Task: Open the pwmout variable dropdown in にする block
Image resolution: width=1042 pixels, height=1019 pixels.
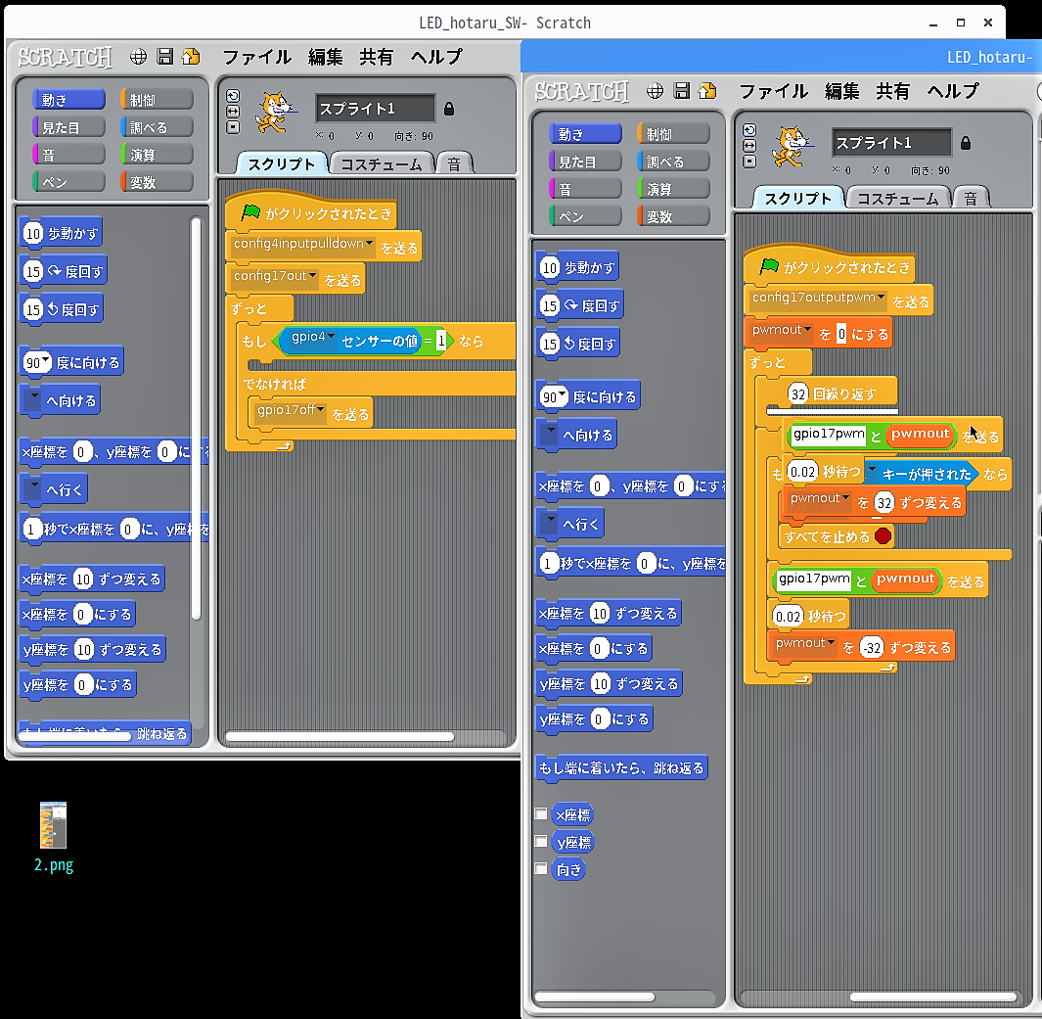Action: pos(807,330)
